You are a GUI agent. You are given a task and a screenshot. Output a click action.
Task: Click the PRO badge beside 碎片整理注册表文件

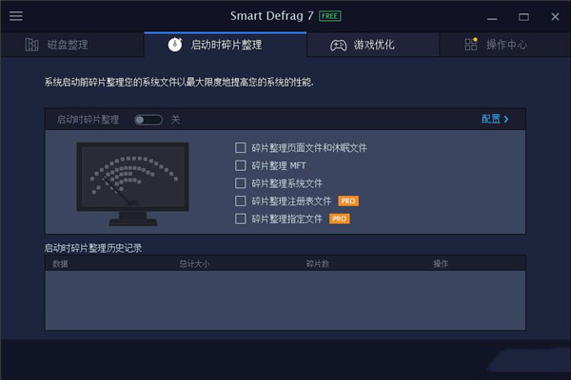[347, 201]
